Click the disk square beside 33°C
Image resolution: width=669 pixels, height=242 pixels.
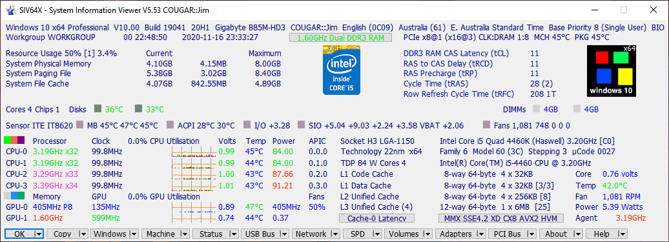(x=138, y=109)
